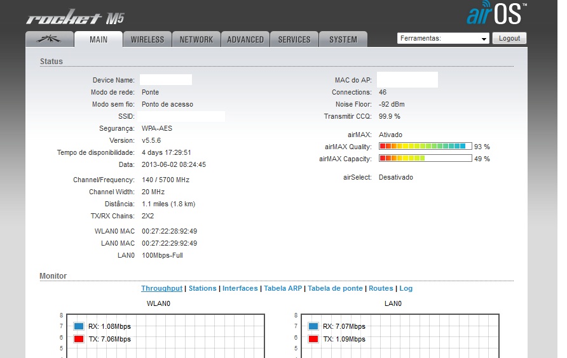The width and height of the screenshot is (567, 358).
Task: Click the airMAX Quality bar
Action: [425, 146]
